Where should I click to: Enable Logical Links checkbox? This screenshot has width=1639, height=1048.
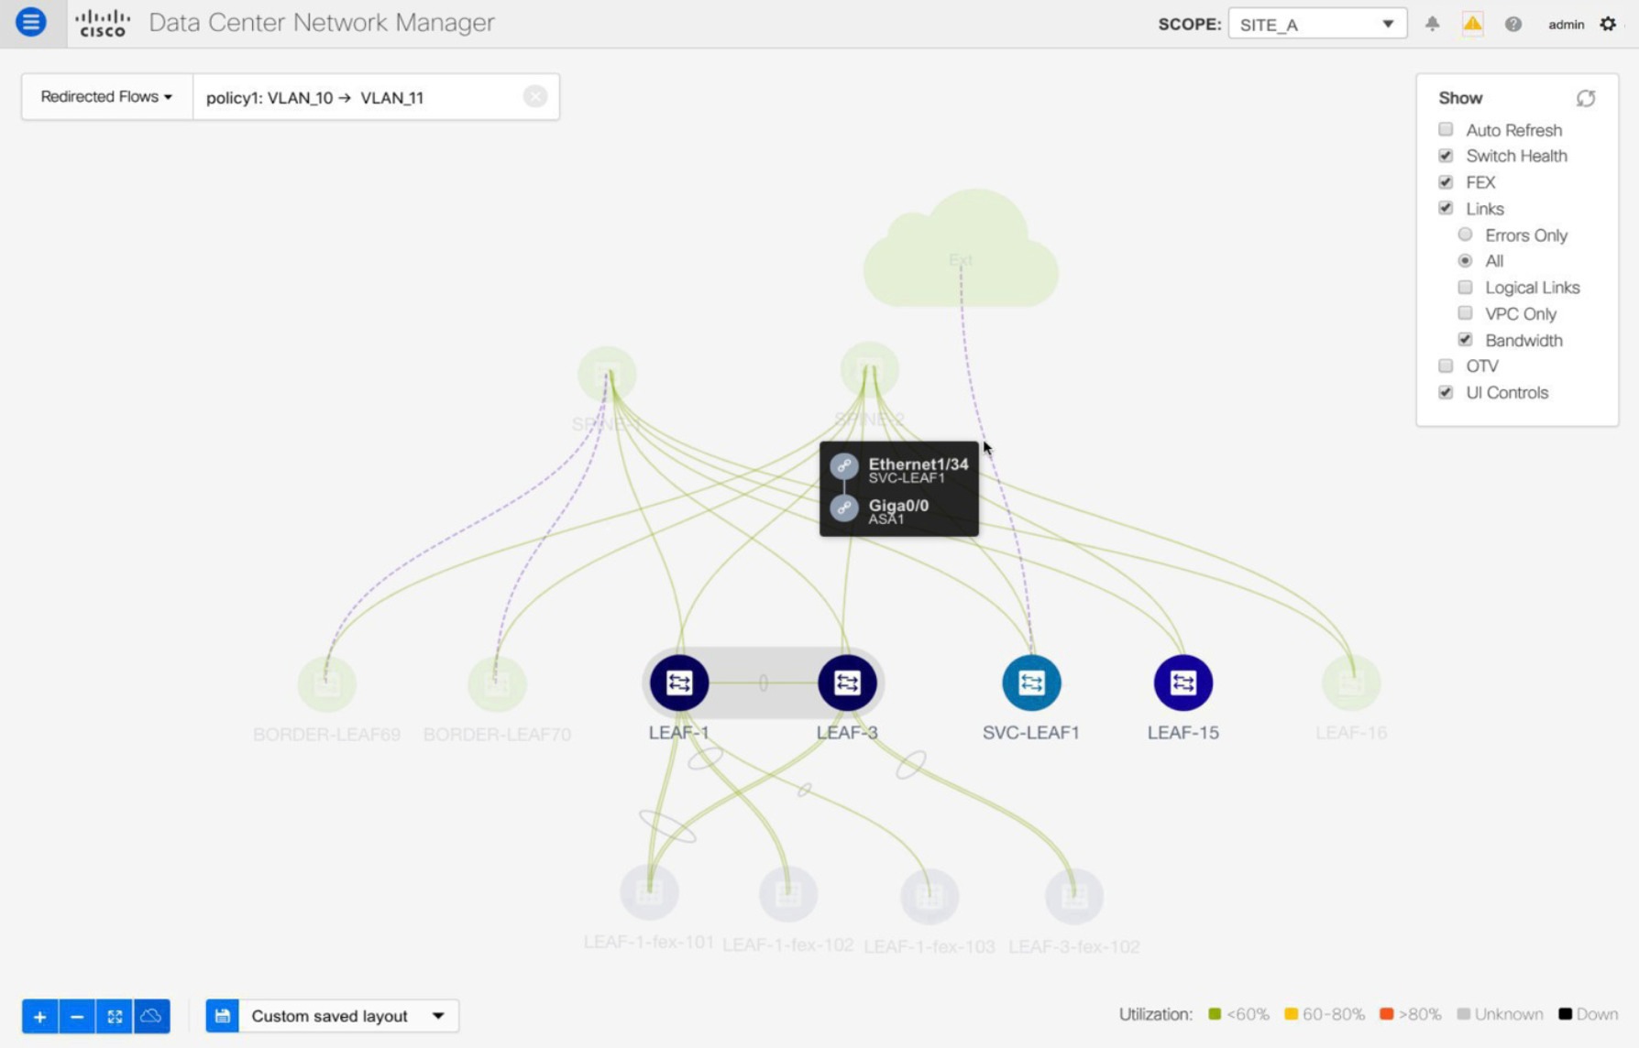1465,287
